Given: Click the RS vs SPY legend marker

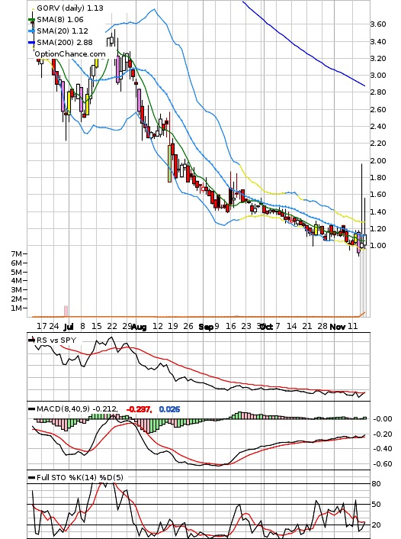Looking at the screenshot, I should pos(31,340).
